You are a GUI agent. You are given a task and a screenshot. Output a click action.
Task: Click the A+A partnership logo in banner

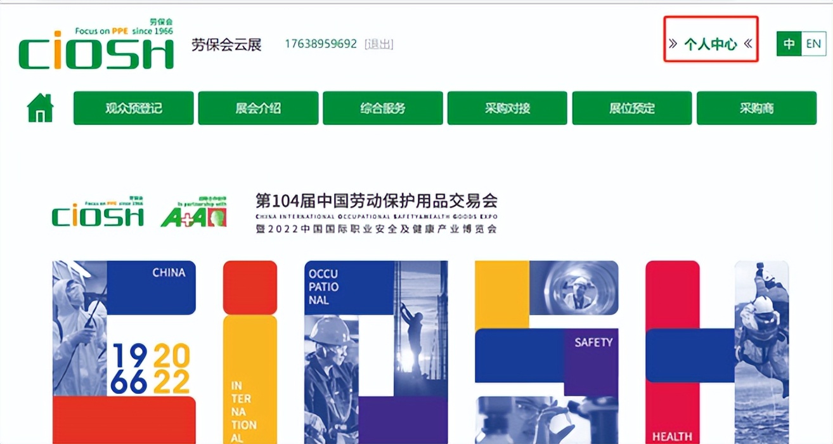click(193, 212)
